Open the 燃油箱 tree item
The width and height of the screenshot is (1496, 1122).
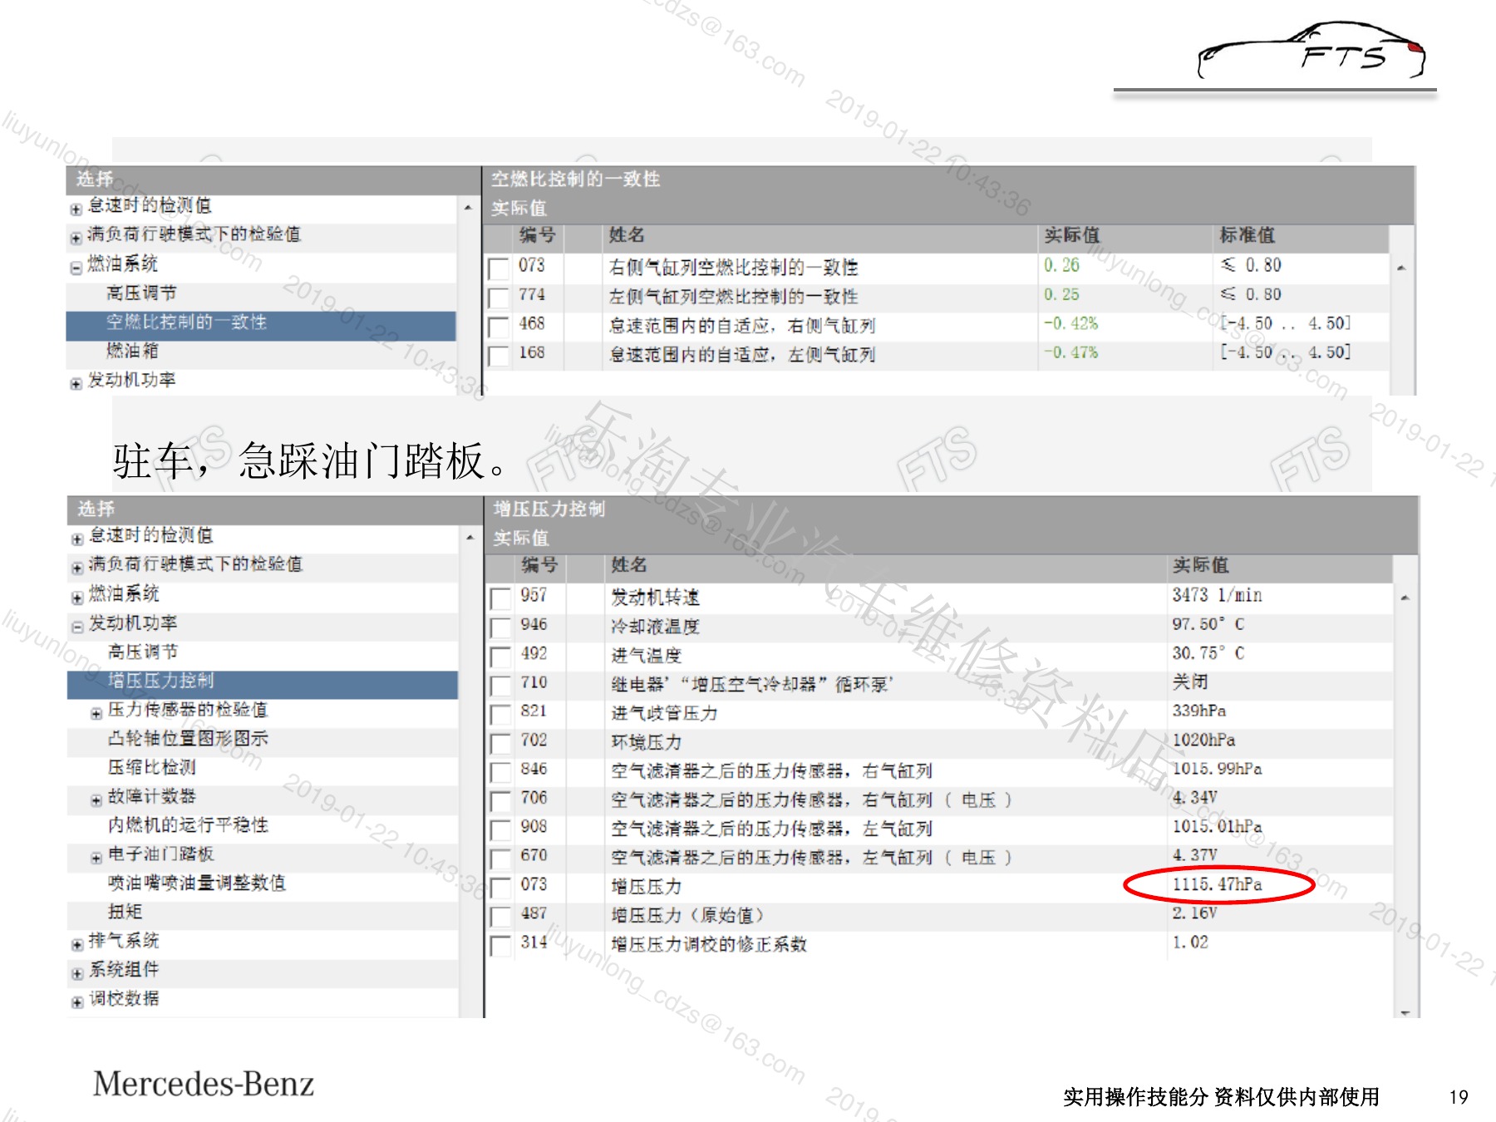click(x=132, y=351)
